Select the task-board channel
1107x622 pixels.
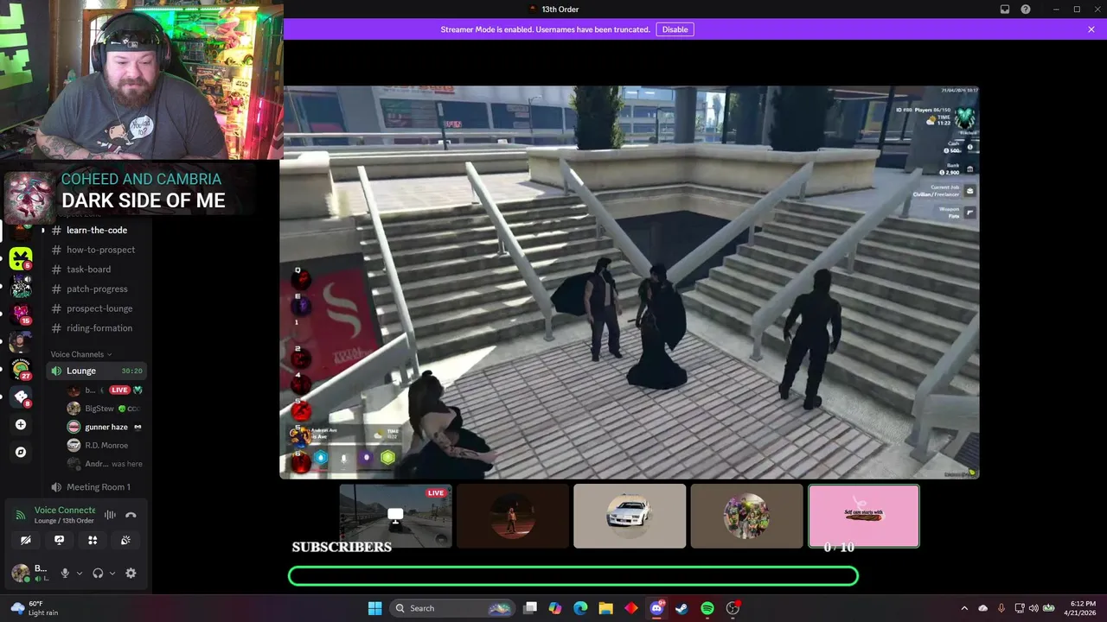click(96, 270)
